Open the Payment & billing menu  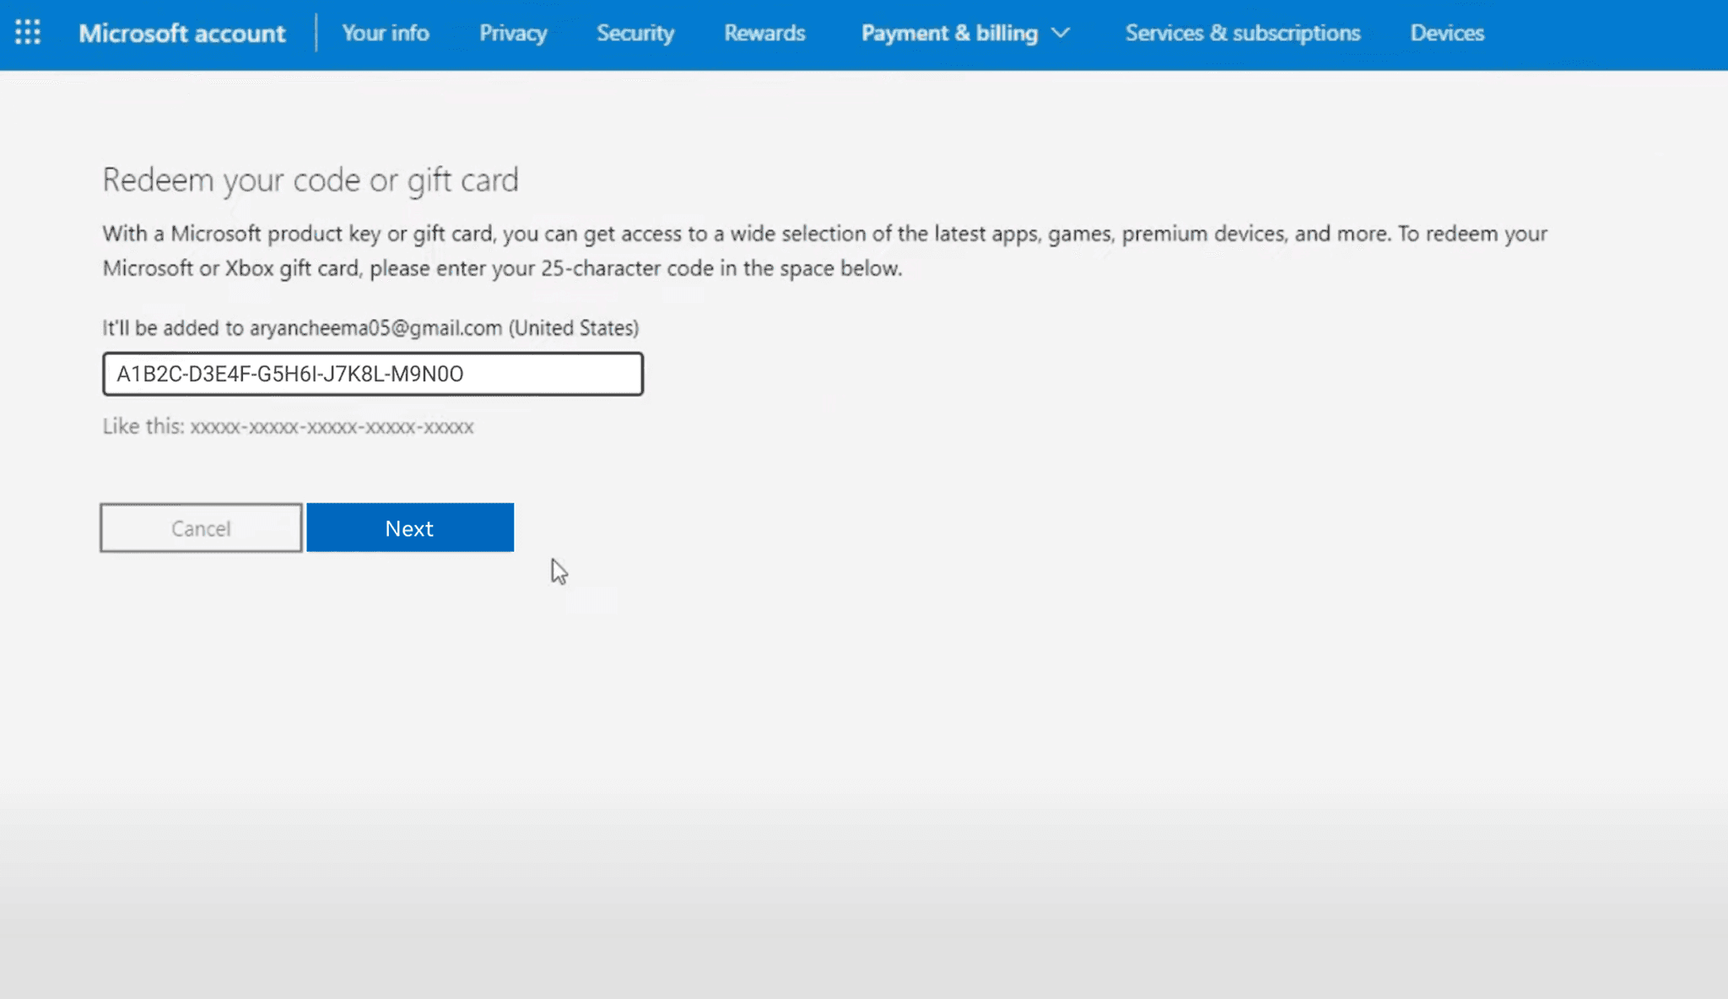pyautogui.click(x=949, y=33)
